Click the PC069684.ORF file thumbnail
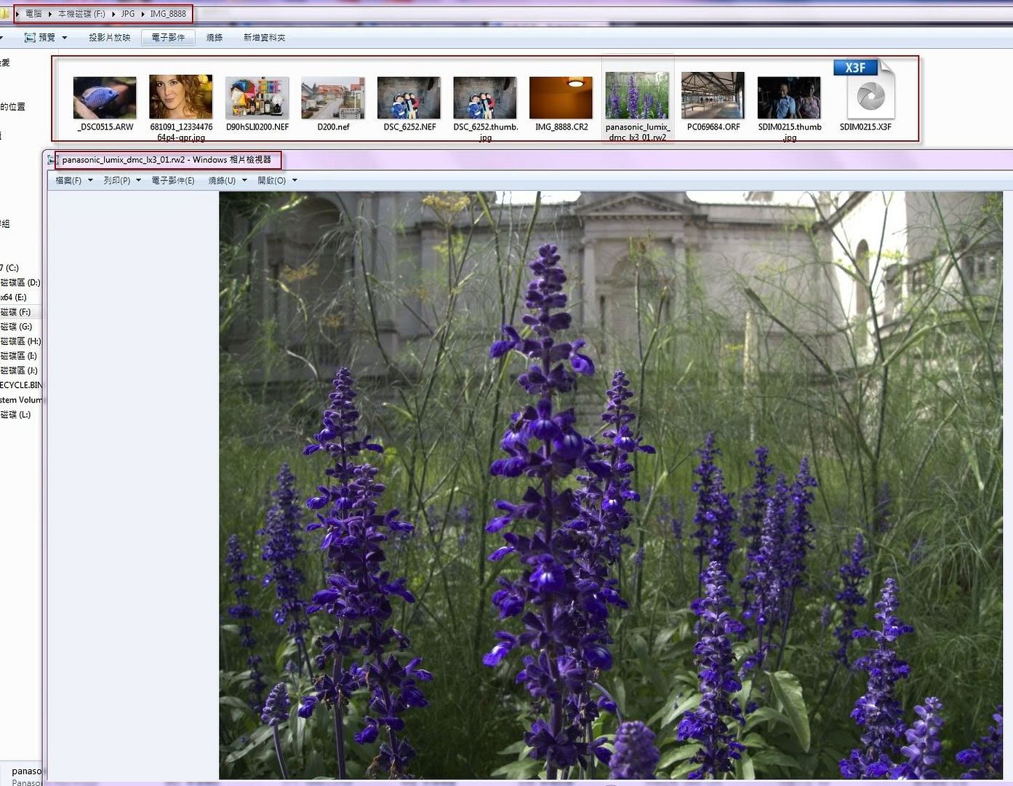Screen dimensions: 1013x786 click(713, 95)
